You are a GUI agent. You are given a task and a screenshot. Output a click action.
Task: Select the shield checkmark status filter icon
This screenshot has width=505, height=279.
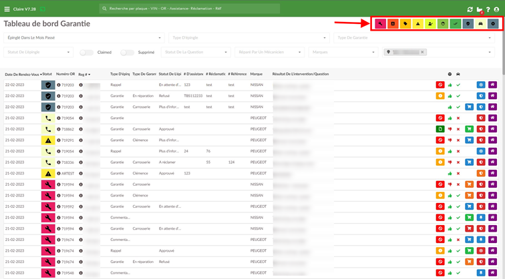click(468, 24)
